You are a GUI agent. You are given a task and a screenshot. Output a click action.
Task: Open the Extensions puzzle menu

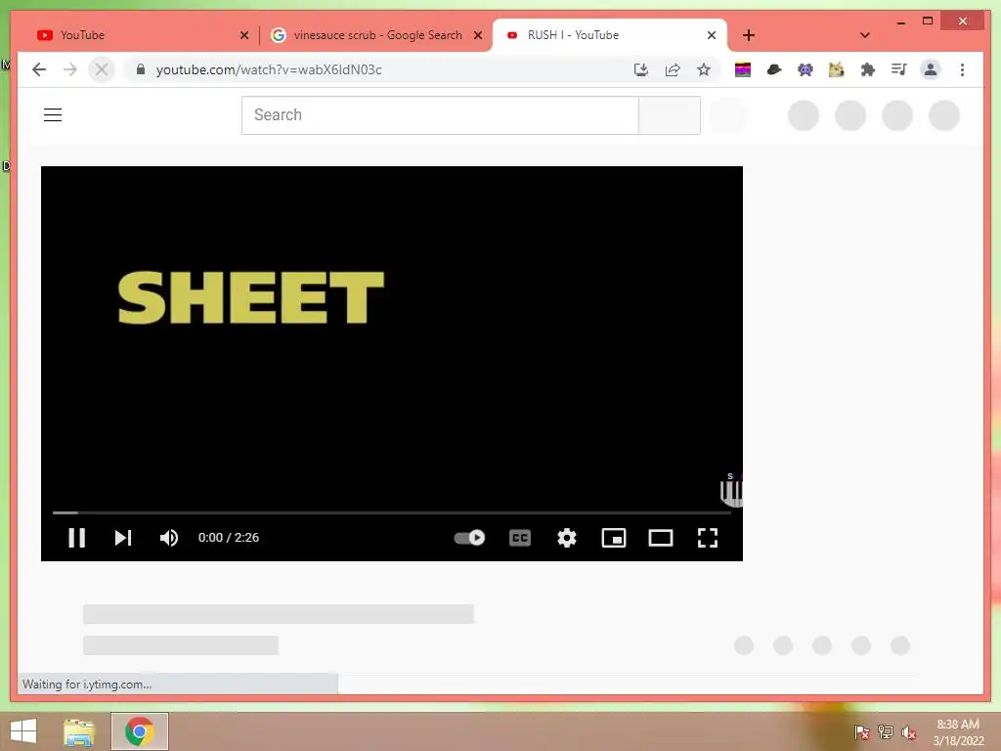[x=868, y=69]
